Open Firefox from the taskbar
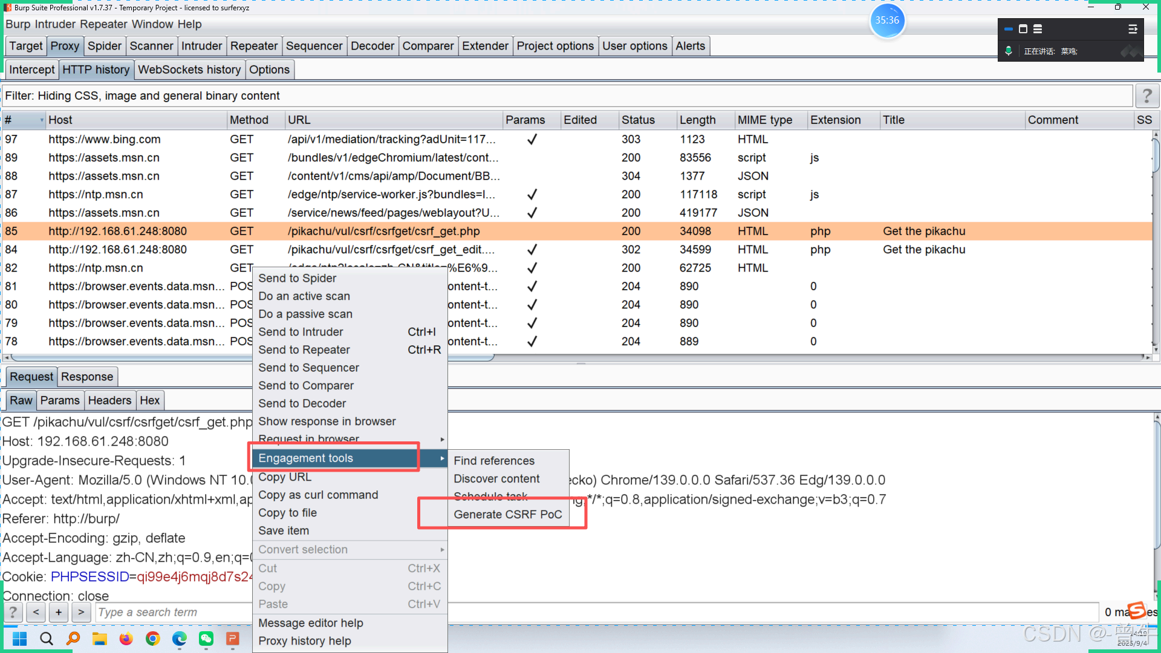 tap(126, 638)
